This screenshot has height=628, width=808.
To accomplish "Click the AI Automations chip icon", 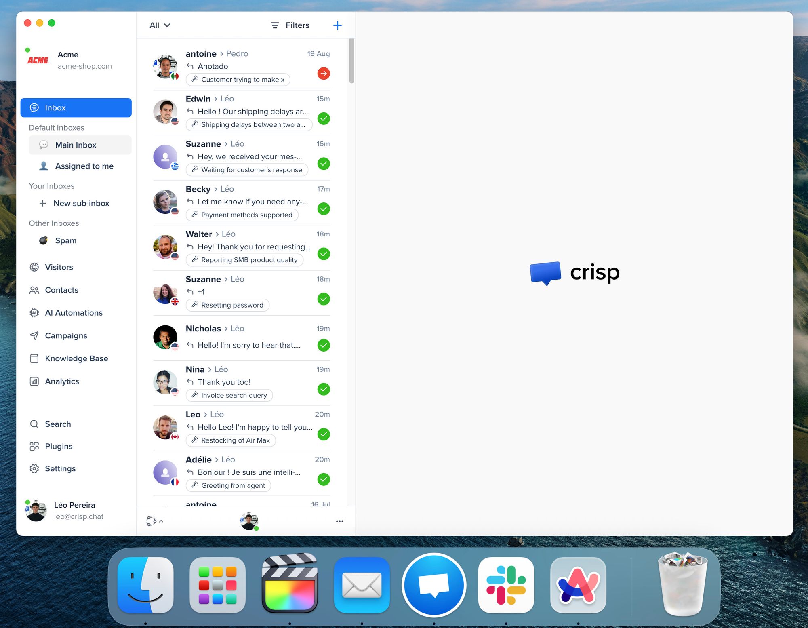I will click(x=34, y=313).
